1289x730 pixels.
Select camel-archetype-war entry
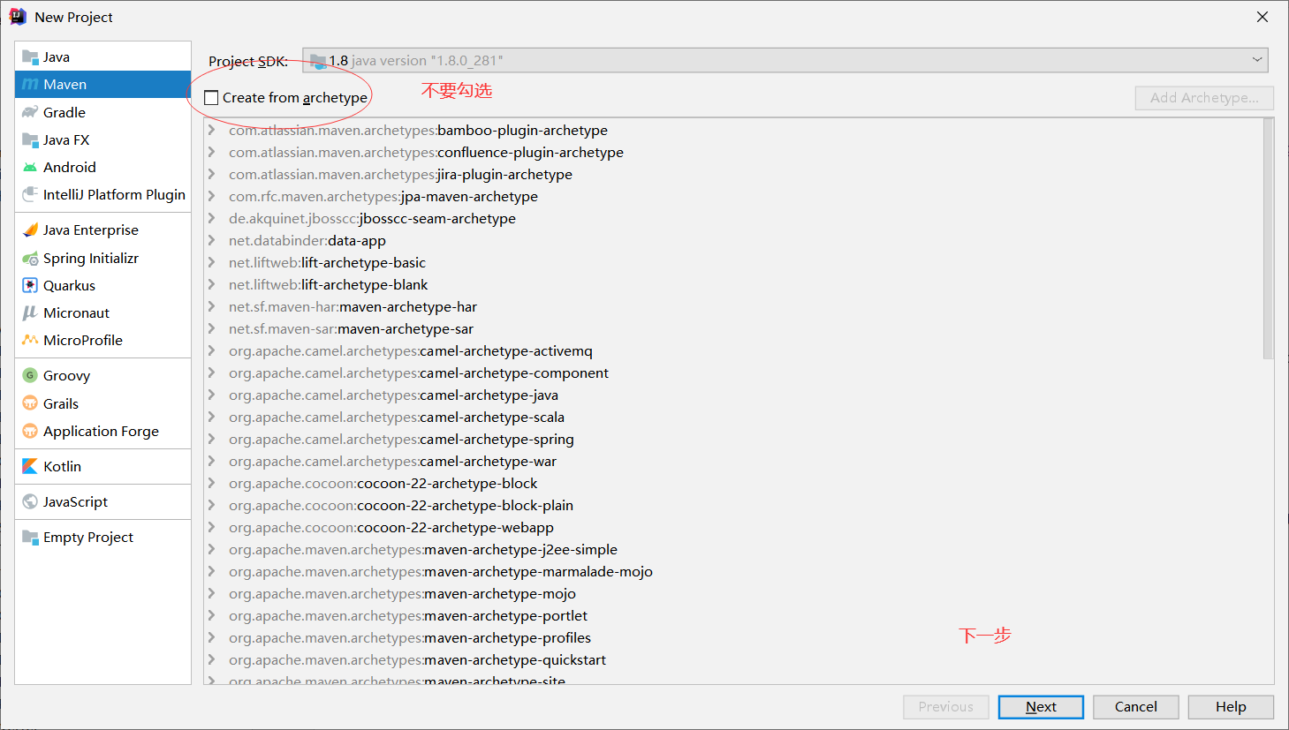click(x=392, y=461)
